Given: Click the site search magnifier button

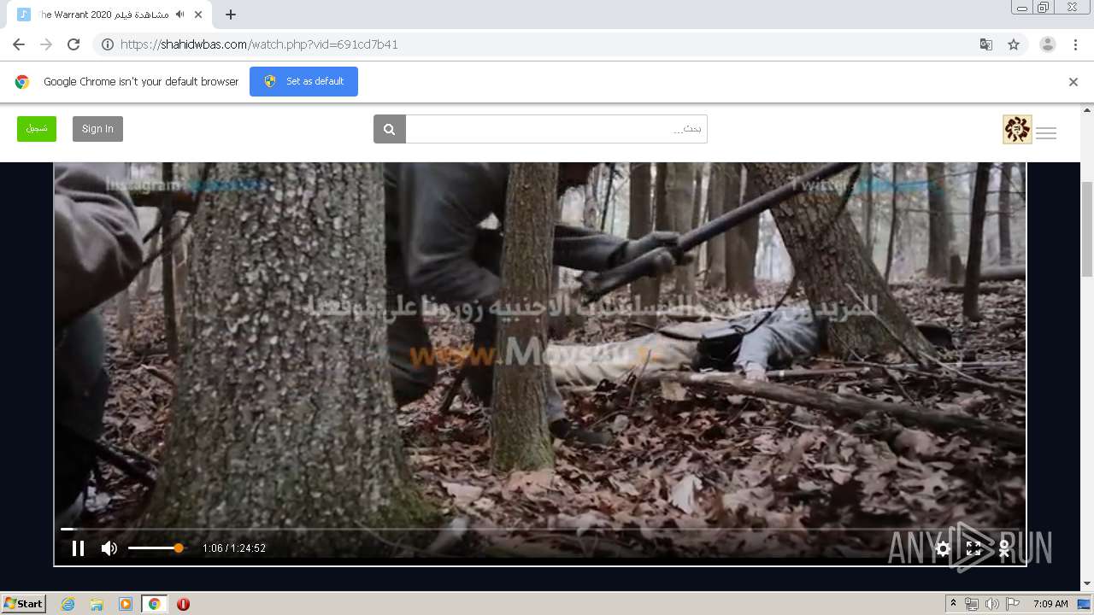Looking at the screenshot, I should (x=389, y=129).
